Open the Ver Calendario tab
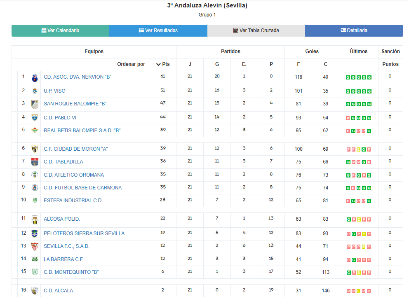409x301 pixels. 60,30
